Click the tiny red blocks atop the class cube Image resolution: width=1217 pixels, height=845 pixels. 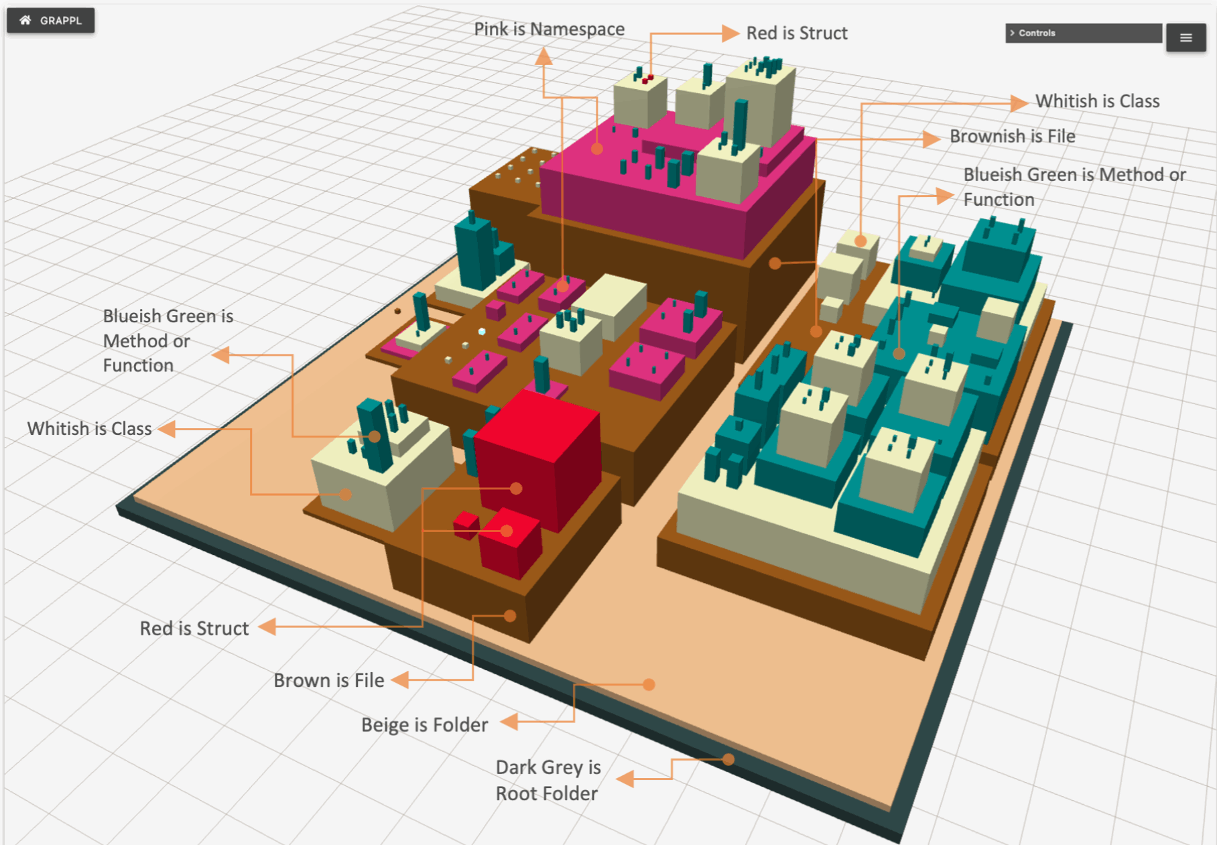pyautogui.click(x=647, y=80)
